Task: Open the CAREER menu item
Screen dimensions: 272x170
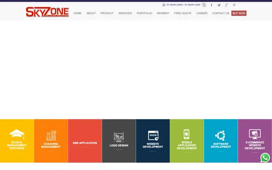Action: [202, 13]
